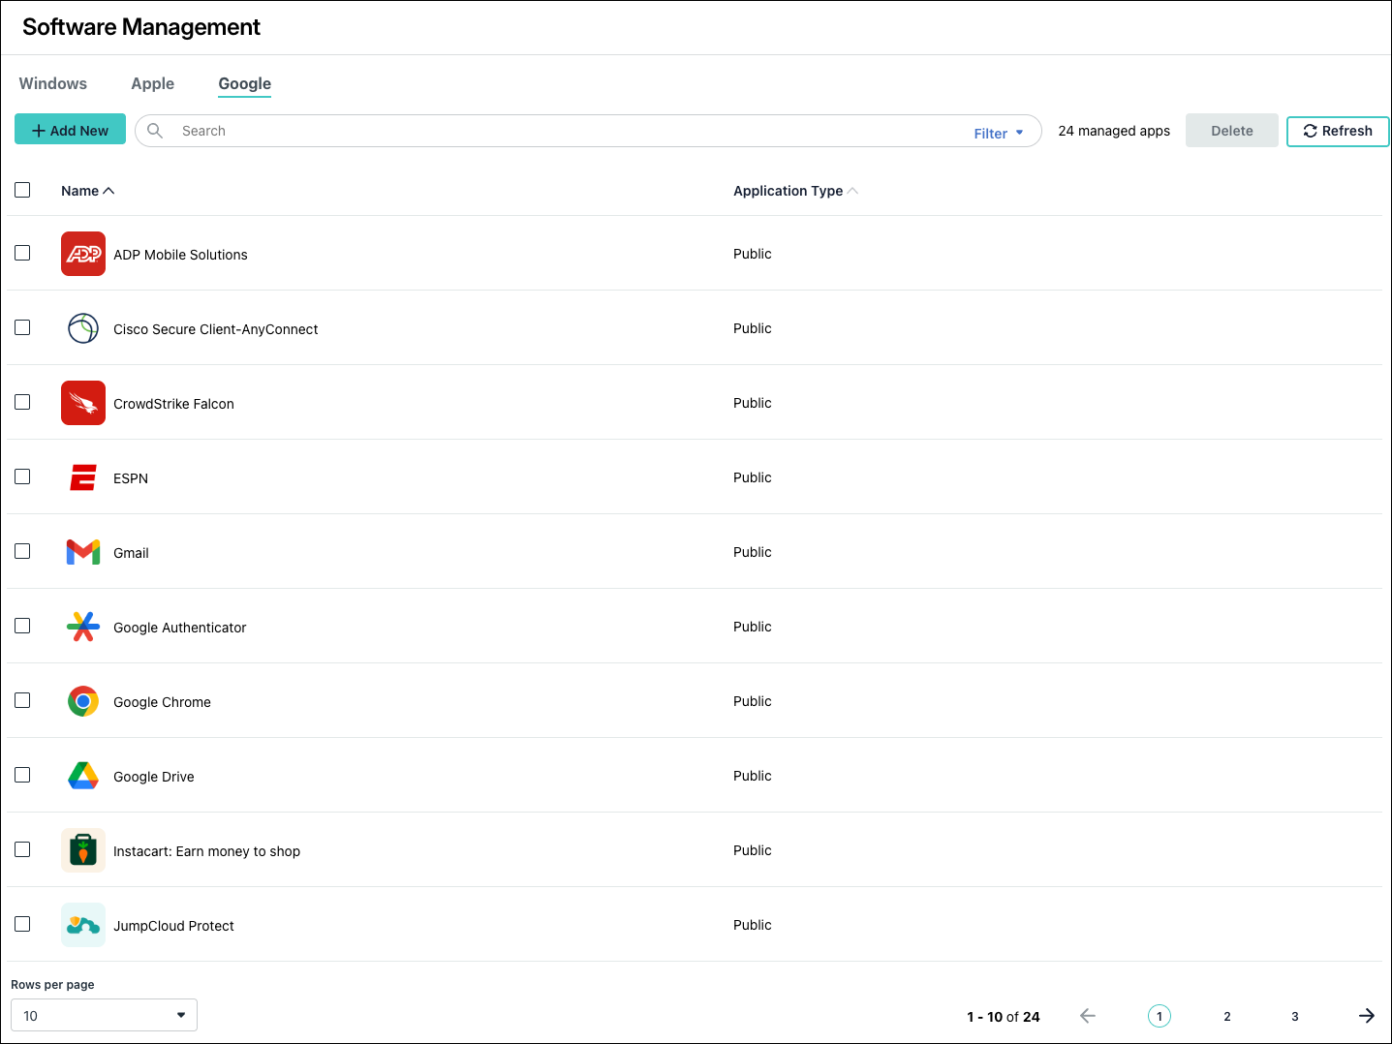
Task: Check the ESPN row checkbox
Action: (x=22, y=476)
